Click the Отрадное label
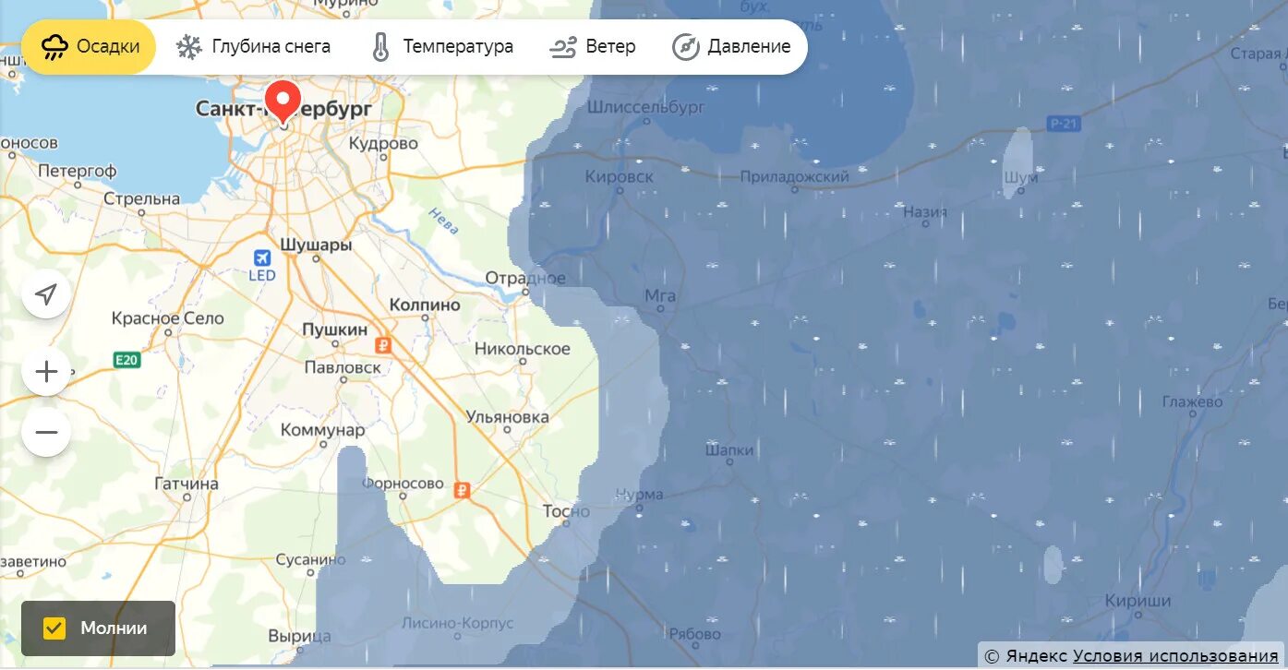This screenshot has width=1288, height=670. click(526, 278)
